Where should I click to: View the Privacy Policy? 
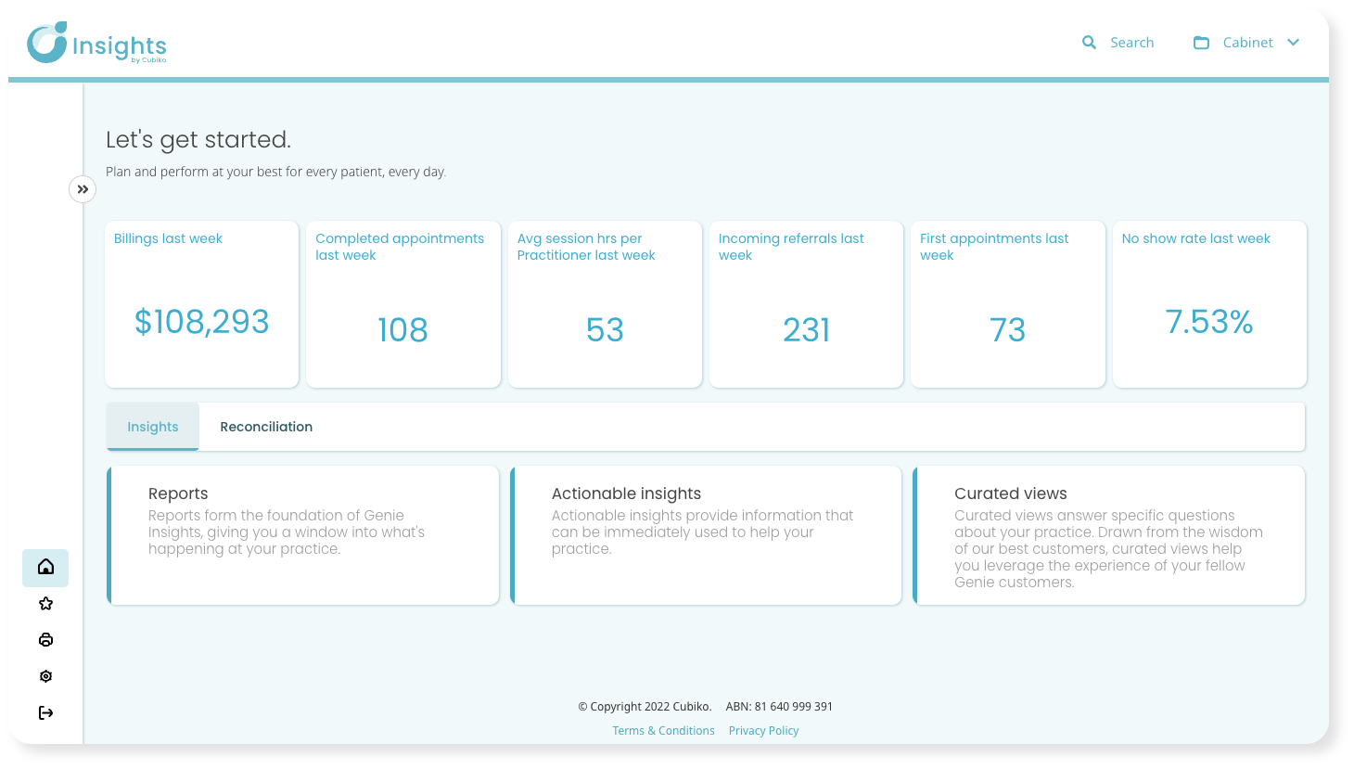[x=763, y=730]
